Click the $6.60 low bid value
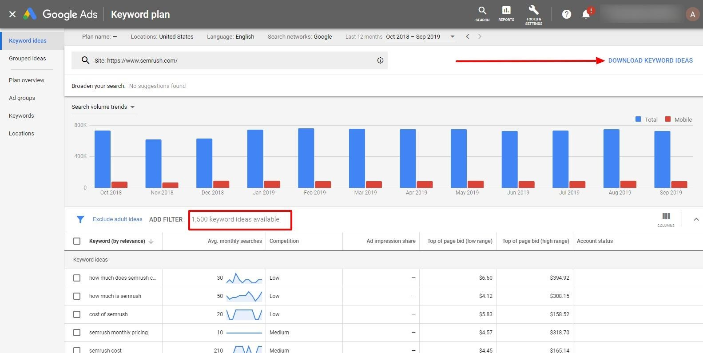703x353 pixels. click(486, 278)
